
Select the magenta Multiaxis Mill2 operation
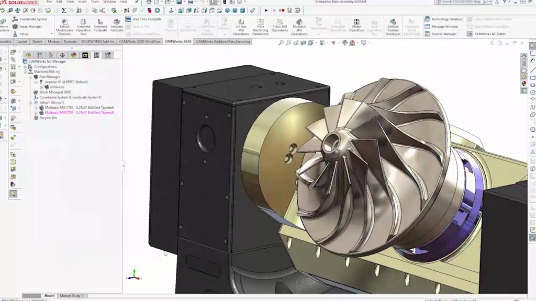(x=79, y=112)
